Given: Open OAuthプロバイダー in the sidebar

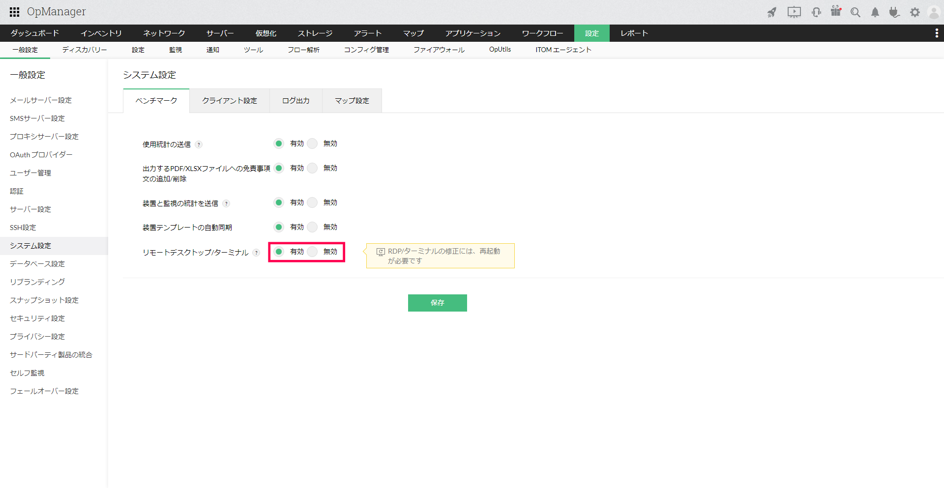Looking at the screenshot, I should click(41, 155).
